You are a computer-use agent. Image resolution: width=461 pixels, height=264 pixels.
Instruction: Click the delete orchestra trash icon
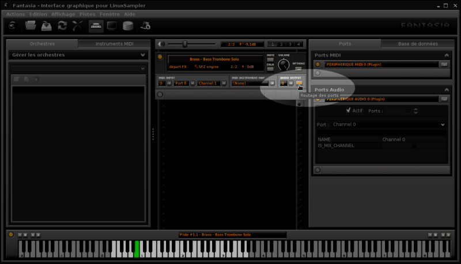(x=37, y=79)
